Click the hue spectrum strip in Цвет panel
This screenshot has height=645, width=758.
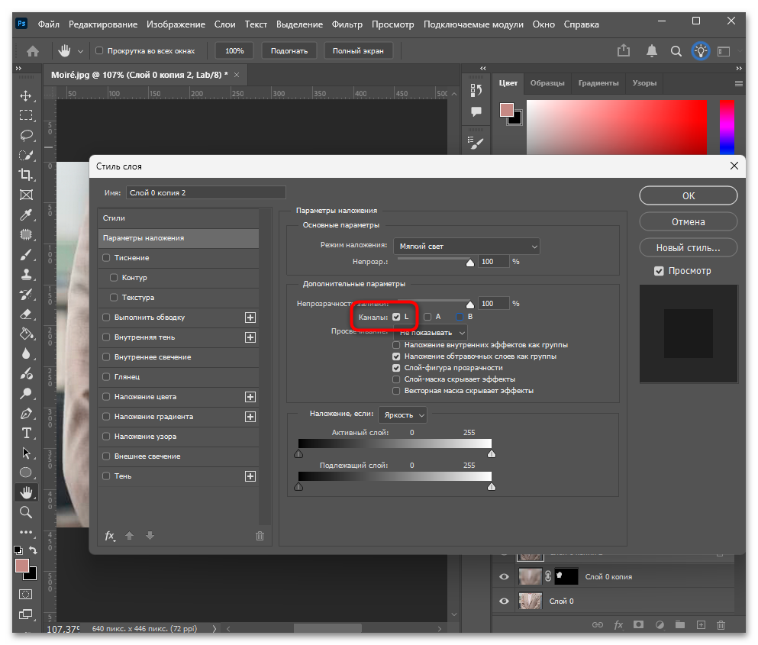727,127
